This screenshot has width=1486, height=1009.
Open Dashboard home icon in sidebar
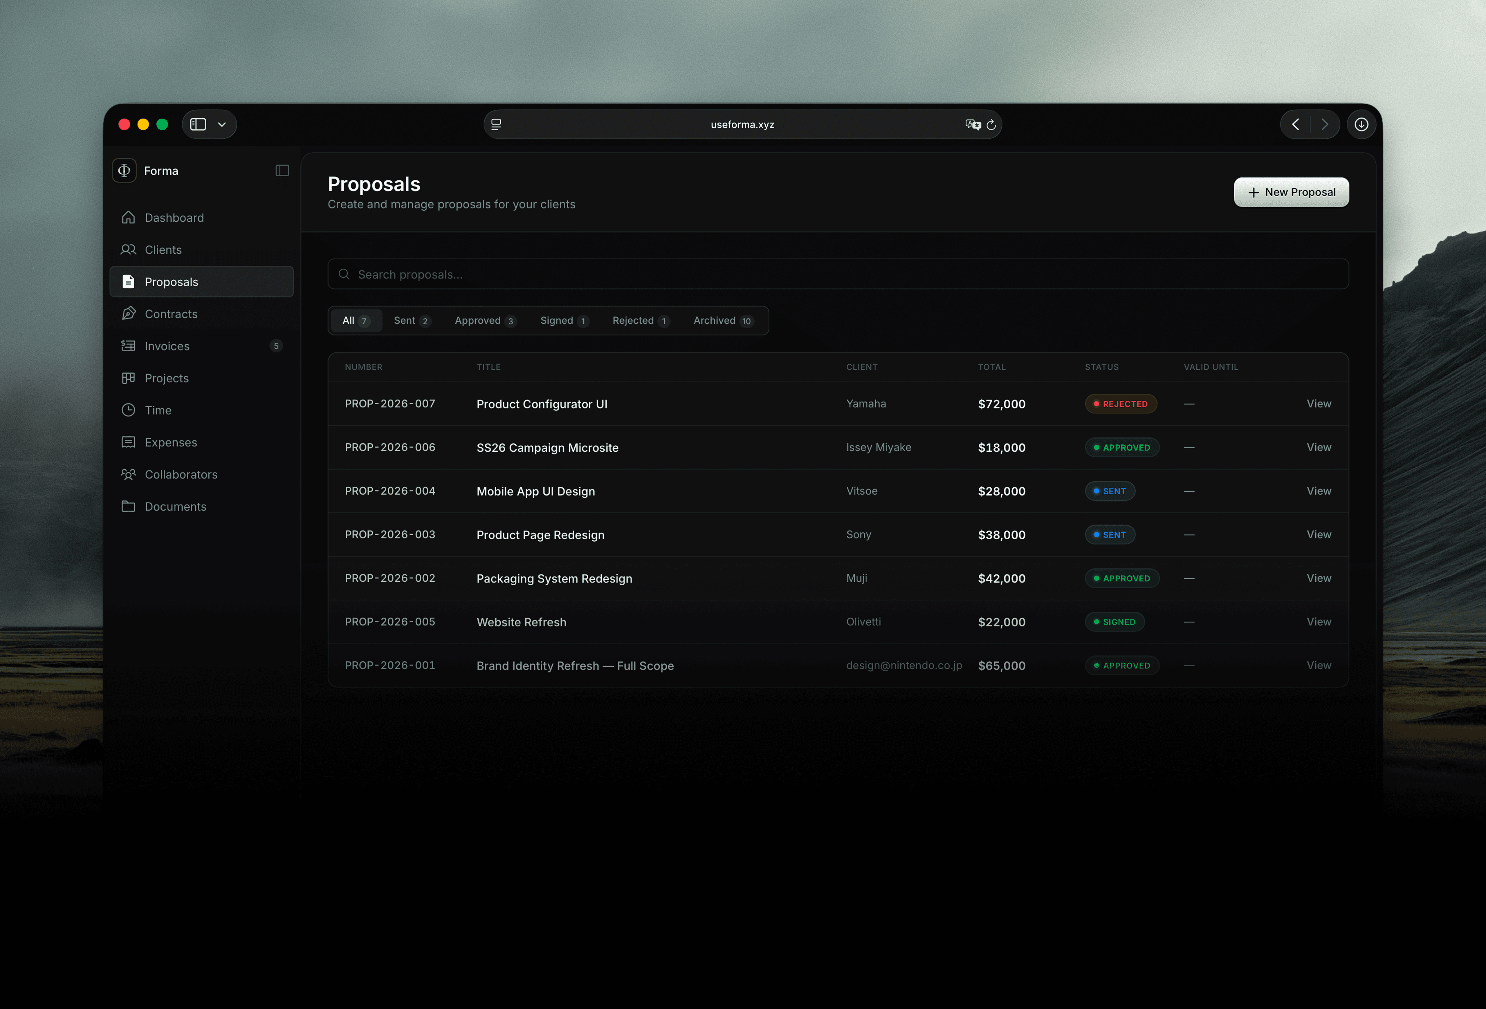pos(129,218)
